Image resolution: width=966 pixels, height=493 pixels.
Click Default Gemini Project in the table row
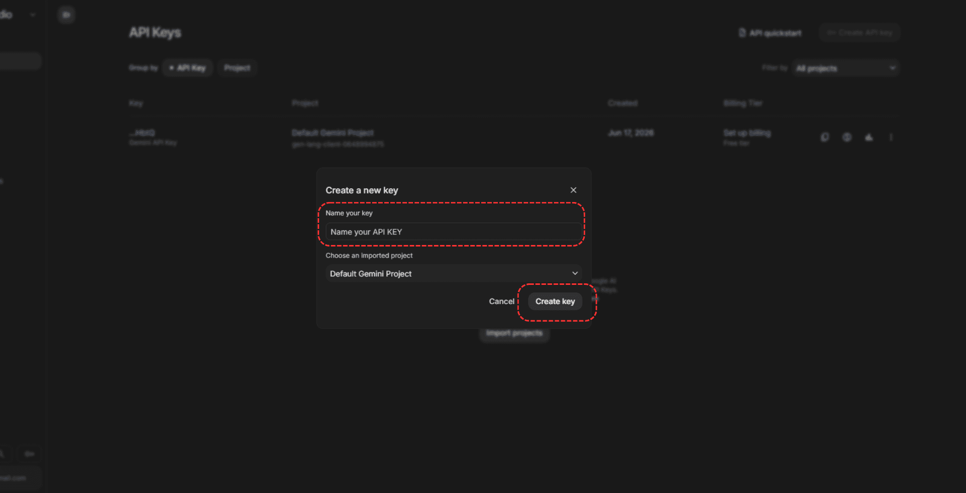coord(333,133)
